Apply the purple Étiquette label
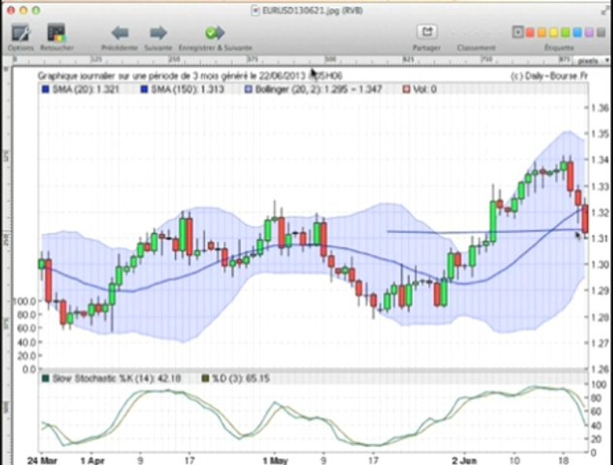613x465 pixels. pos(589,33)
